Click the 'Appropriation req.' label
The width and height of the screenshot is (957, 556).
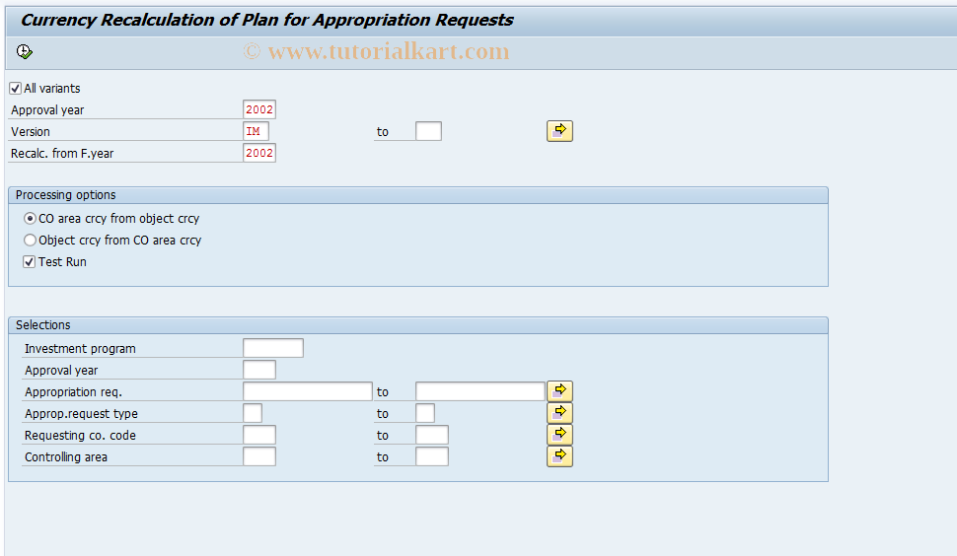click(x=73, y=392)
